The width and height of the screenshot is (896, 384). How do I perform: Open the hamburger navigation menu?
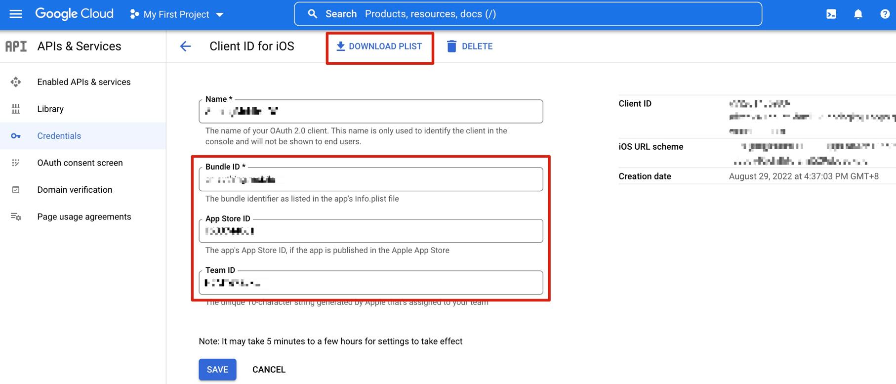coord(16,14)
